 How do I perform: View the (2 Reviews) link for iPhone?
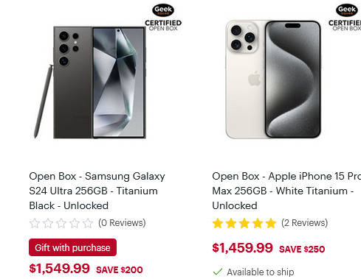tap(305, 223)
